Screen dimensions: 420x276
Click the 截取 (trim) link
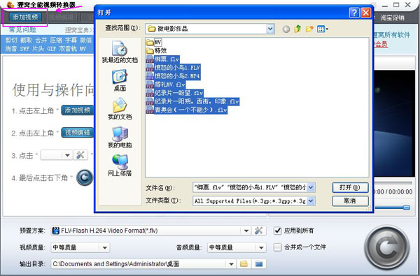26,40
